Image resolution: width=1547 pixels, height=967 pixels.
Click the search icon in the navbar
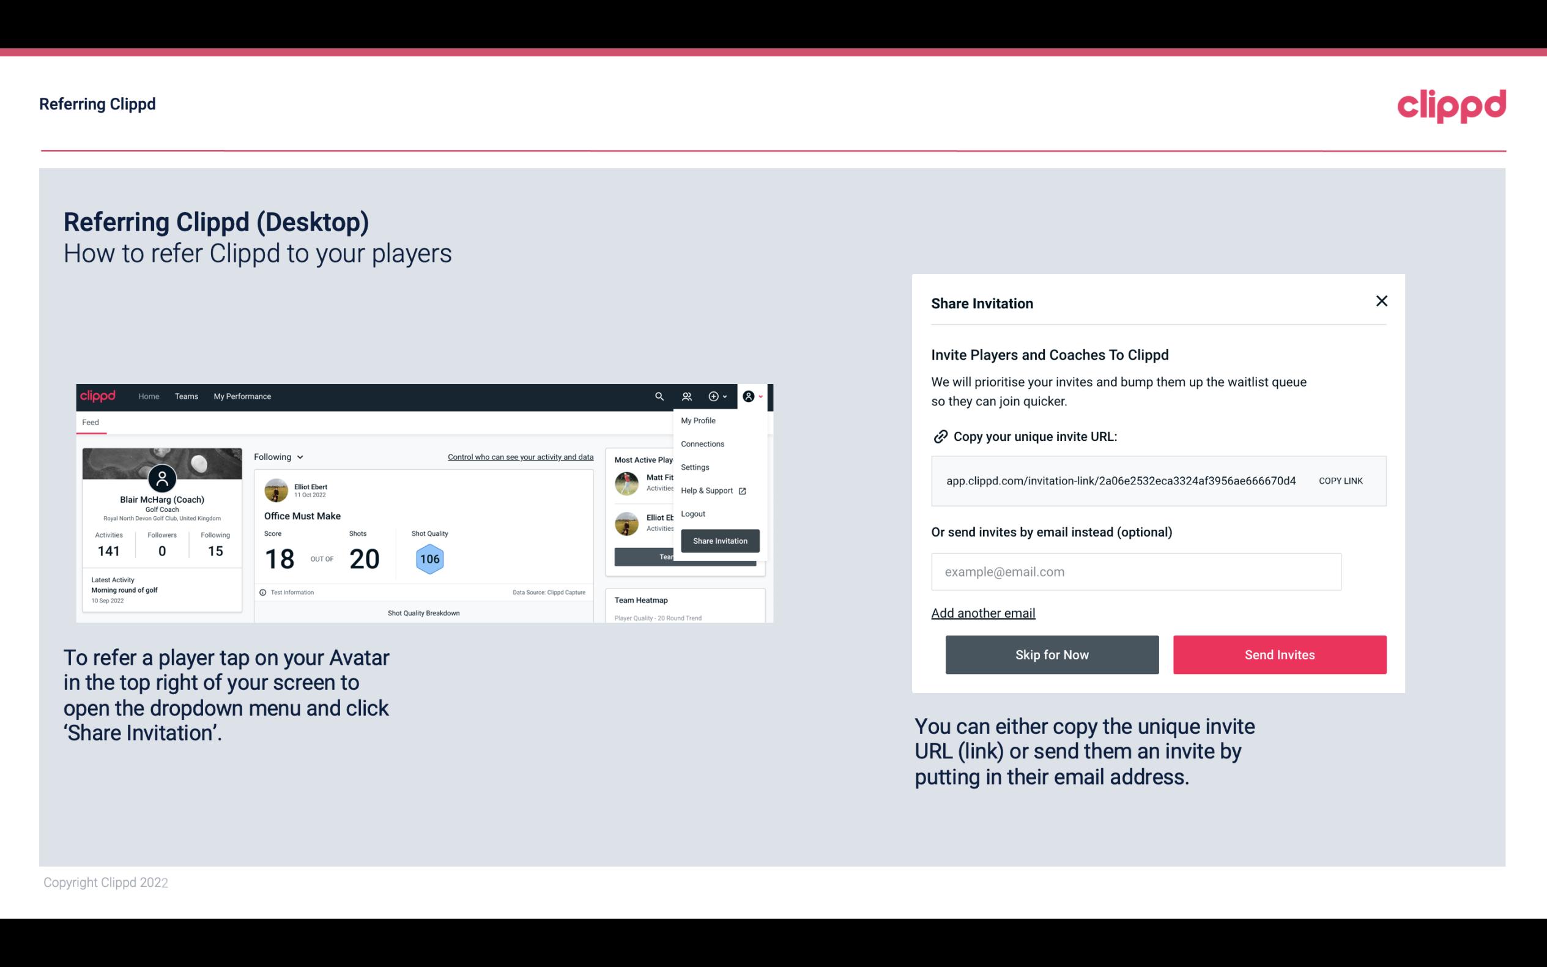[x=657, y=396]
